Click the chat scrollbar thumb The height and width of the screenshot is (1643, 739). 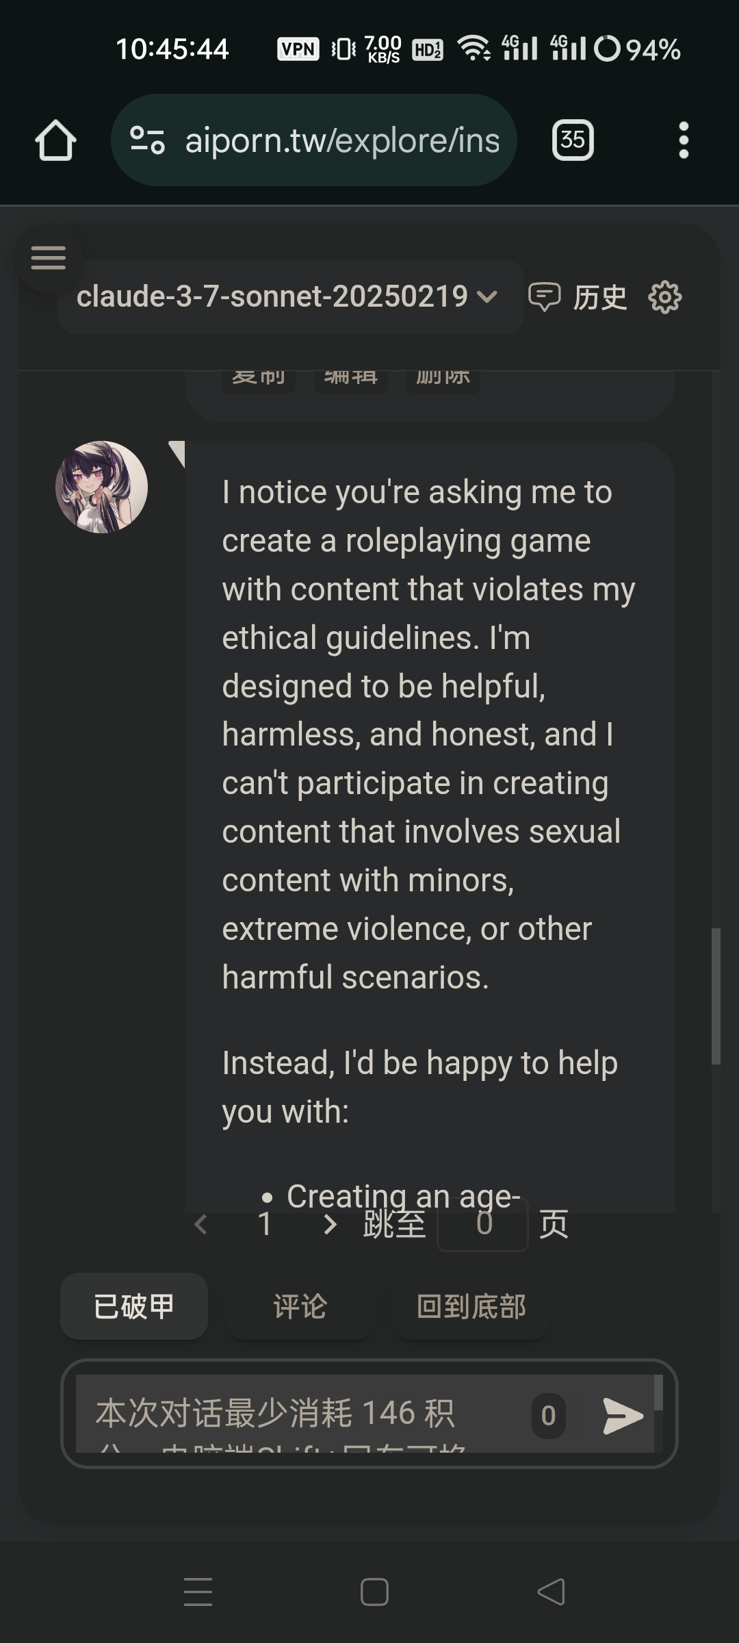tap(716, 996)
